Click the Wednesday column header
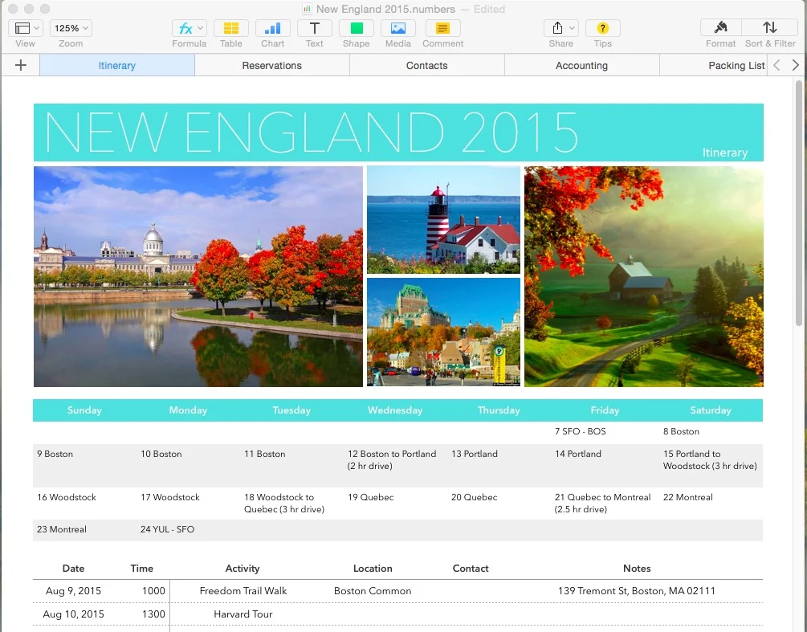The image size is (807, 632). 395,410
